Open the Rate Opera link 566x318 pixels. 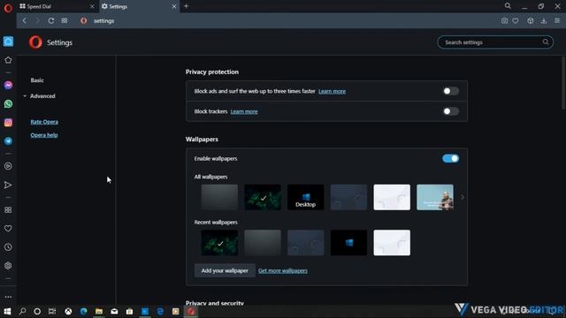(x=44, y=122)
